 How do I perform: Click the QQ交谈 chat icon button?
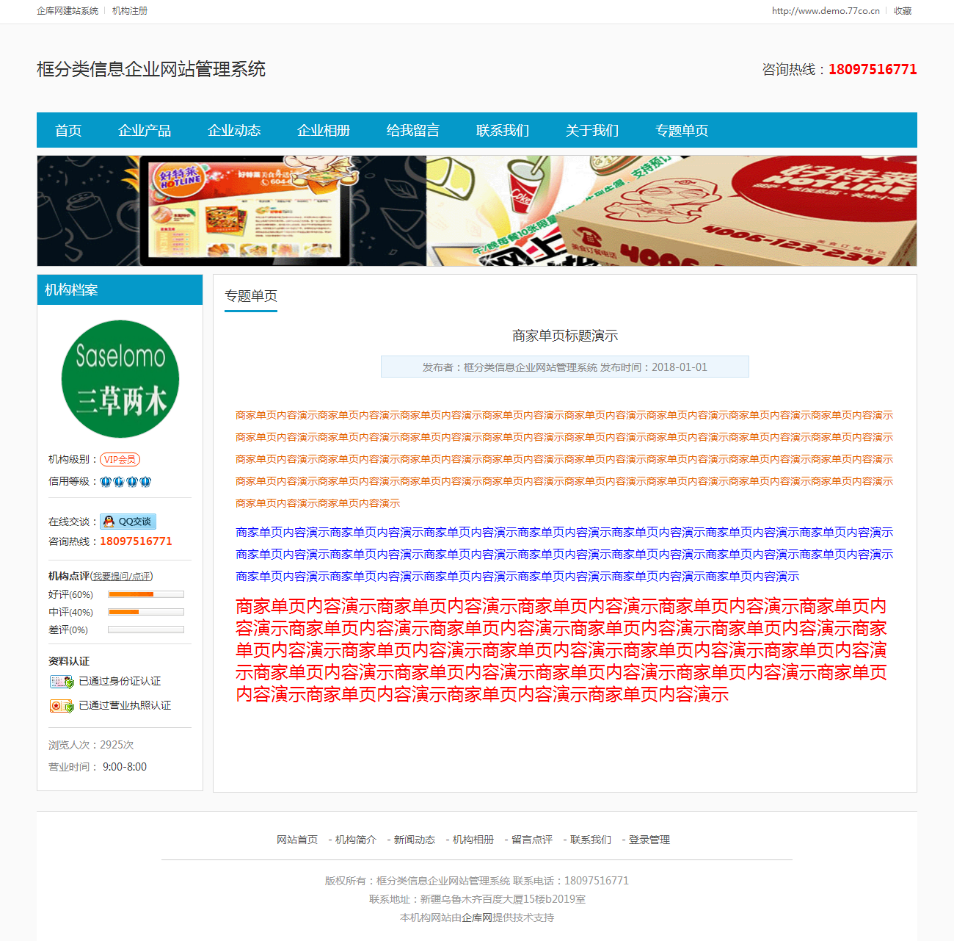[x=128, y=522]
